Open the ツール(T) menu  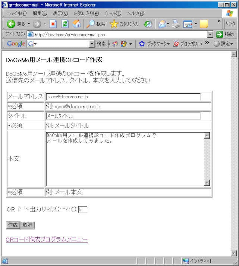pos(113,13)
